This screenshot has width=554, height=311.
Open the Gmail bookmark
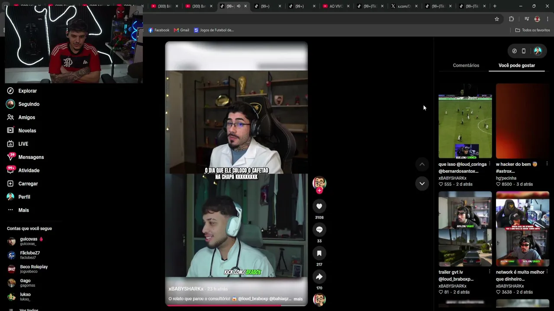[181, 30]
